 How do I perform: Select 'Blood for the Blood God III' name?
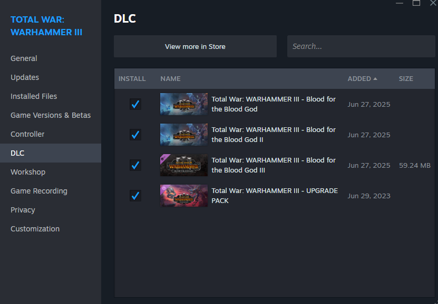[274, 165]
